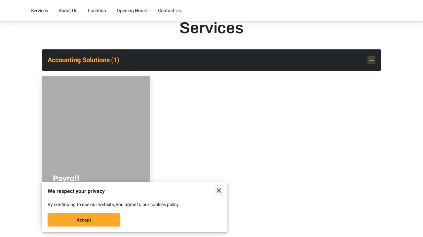Open Contact Us link
Viewport: 423px width, 237px height.
[169, 11]
